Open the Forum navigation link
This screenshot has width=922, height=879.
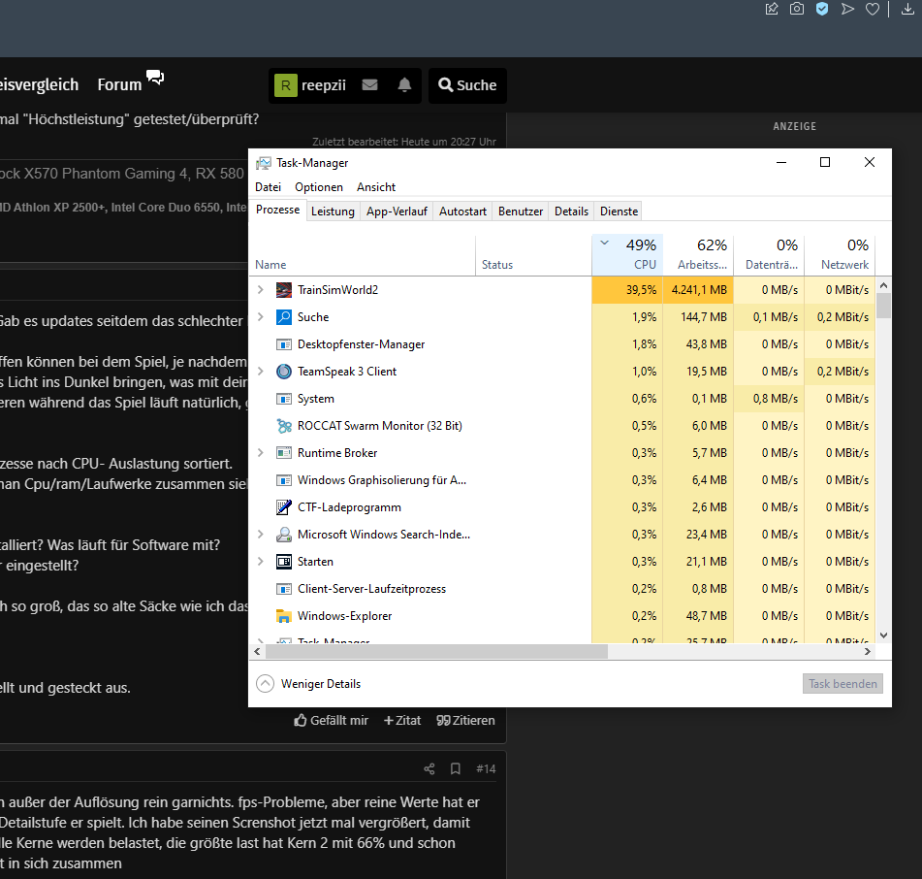tap(131, 83)
